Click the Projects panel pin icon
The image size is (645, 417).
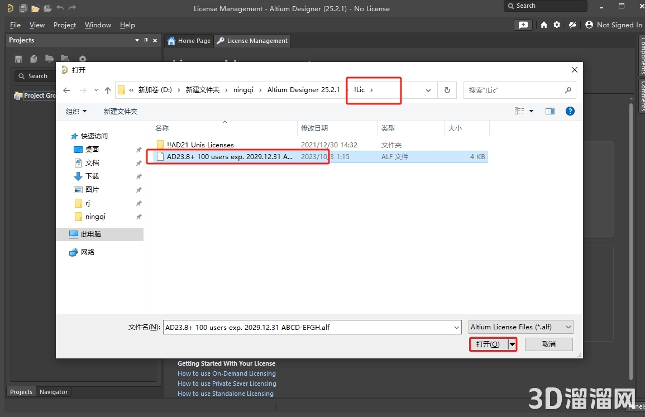click(146, 40)
